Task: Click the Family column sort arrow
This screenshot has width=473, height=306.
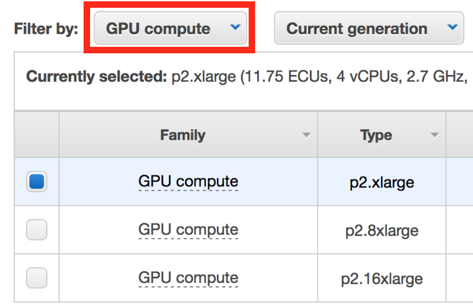Action: 306,135
